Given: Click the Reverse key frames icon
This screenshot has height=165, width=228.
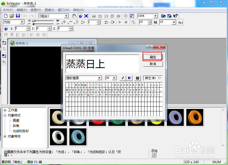Looking at the screenshot, I should point(76,22).
